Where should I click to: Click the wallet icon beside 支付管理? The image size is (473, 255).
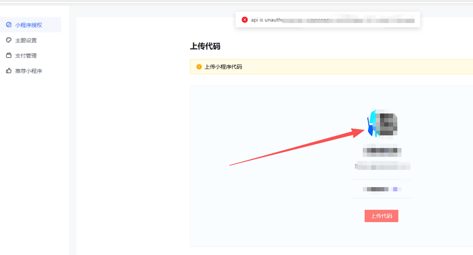[9, 56]
